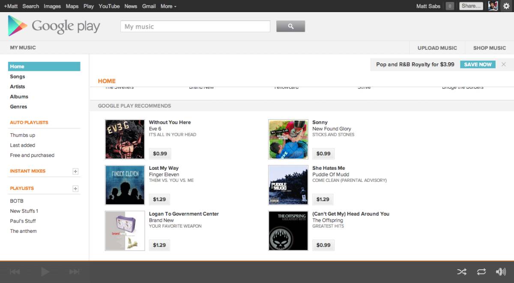
Task: Open YouTube in Google bar
Action: [109, 6]
